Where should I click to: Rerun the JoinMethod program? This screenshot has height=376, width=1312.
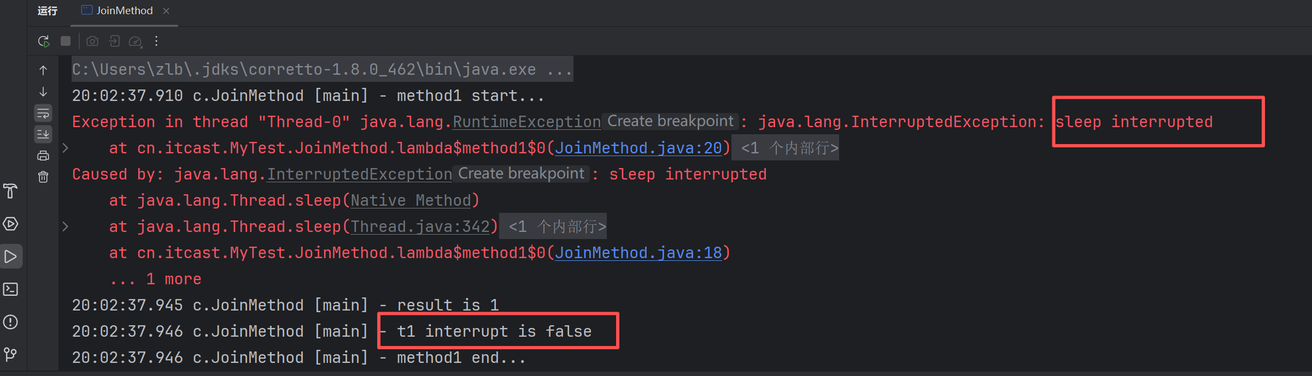pyautogui.click(x=44, y=41)
